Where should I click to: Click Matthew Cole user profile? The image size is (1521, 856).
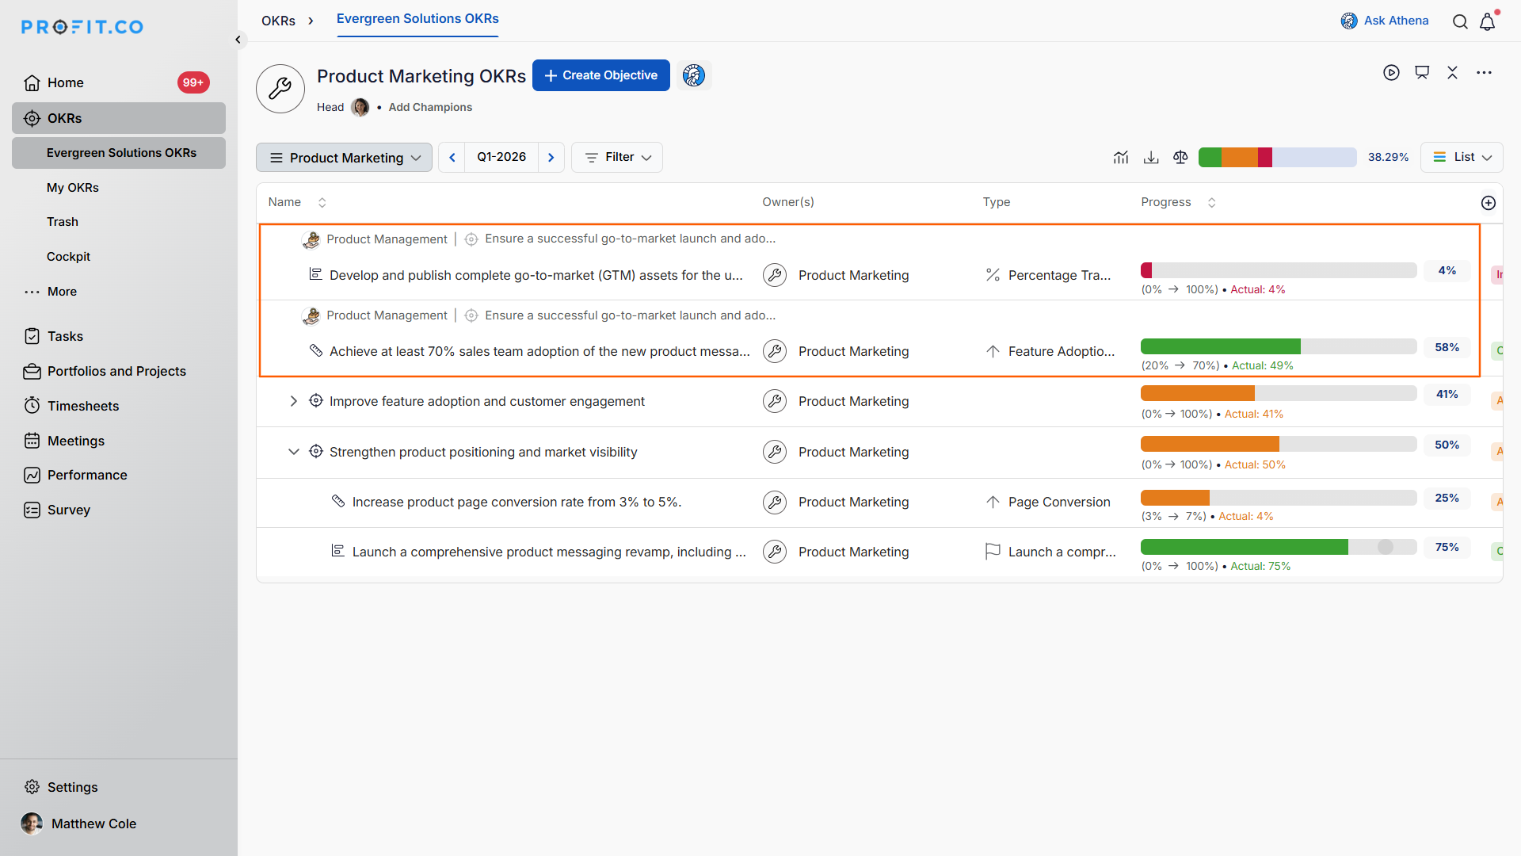[79, 824]
